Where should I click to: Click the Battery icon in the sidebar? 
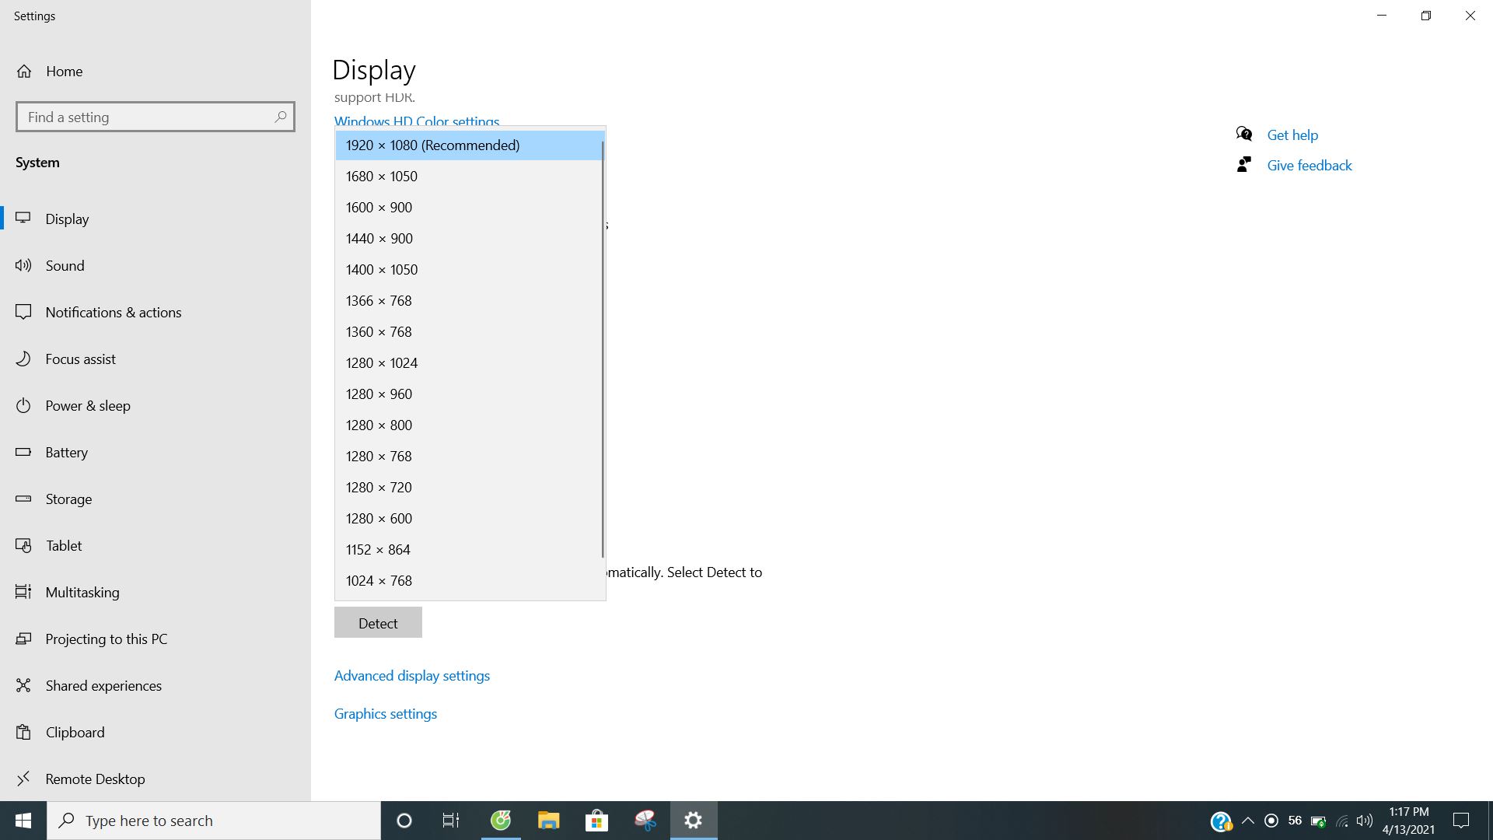pyautogui.click(x=23, y=452)
